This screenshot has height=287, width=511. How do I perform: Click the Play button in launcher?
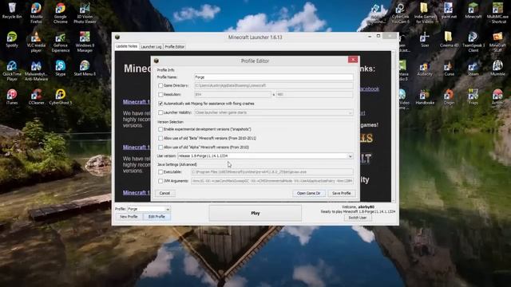(x=255, y=213)
